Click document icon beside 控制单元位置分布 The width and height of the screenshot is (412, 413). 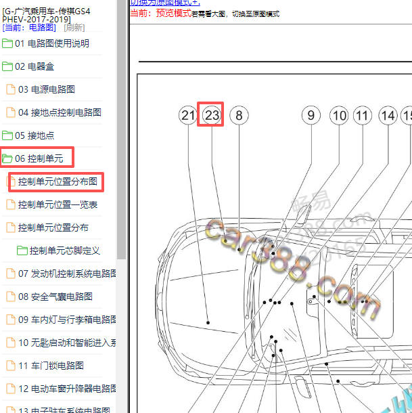[11, 227]
